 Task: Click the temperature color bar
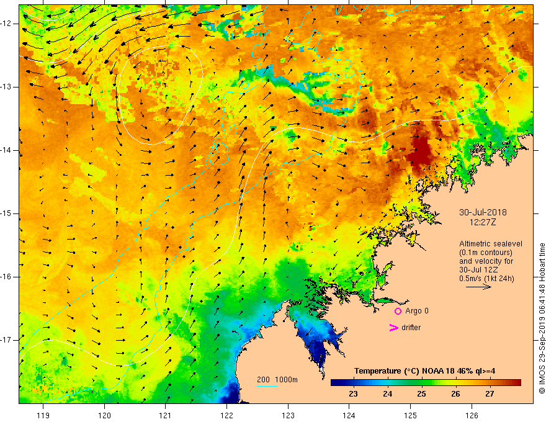point(426,383)
